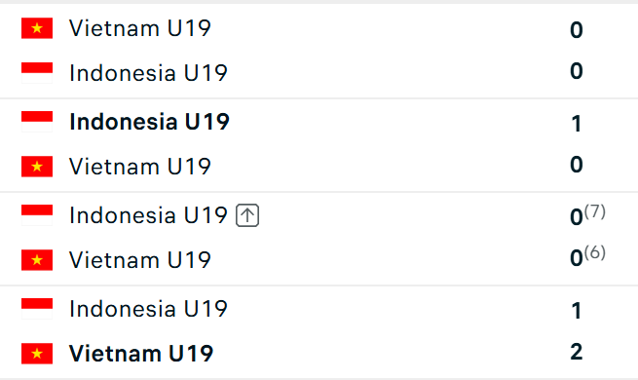Image resolution: width=638 pixels, height=380 pixels.
Task: Click Vietnam flag in second match
Action: pyautogui.click(x=37, y=167)
